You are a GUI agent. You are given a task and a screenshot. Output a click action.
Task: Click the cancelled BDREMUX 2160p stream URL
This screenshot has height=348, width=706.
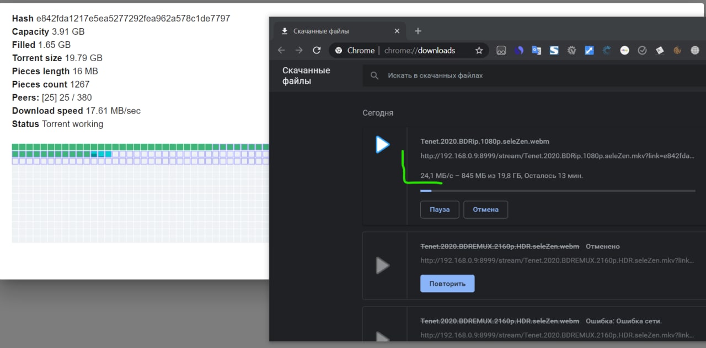[x=557, y=260]
